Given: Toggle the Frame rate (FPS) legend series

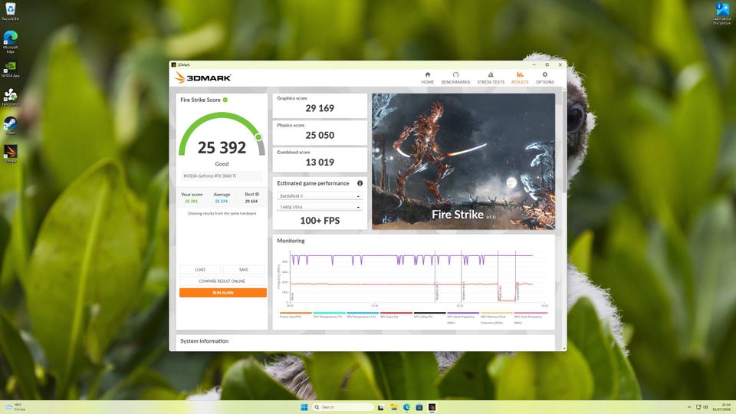Looking at the screenshot, I should 295,315.
